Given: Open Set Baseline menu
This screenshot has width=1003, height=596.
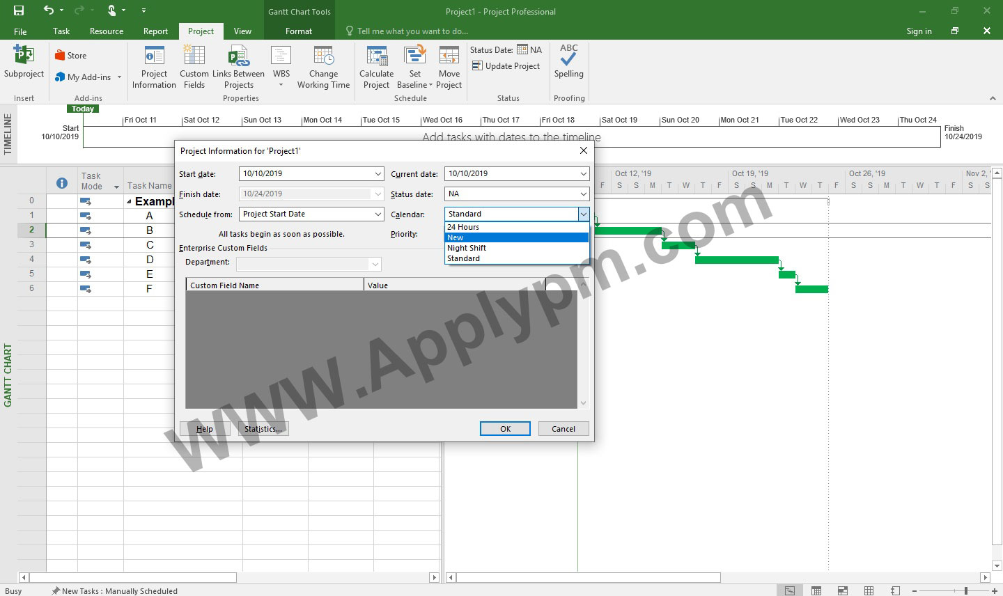Looking at the screenshot, I should 414,68.
